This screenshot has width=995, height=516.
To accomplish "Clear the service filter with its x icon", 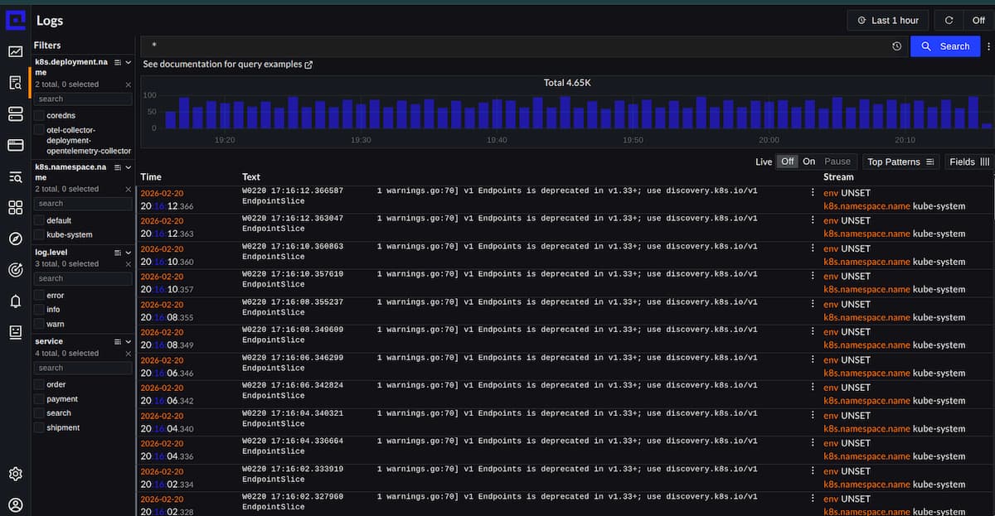I will click(x=129, y=352).
